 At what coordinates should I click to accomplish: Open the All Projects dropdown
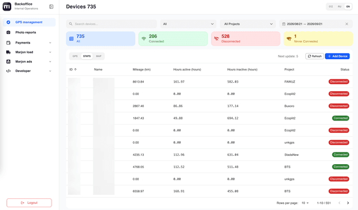click(248, 24)
